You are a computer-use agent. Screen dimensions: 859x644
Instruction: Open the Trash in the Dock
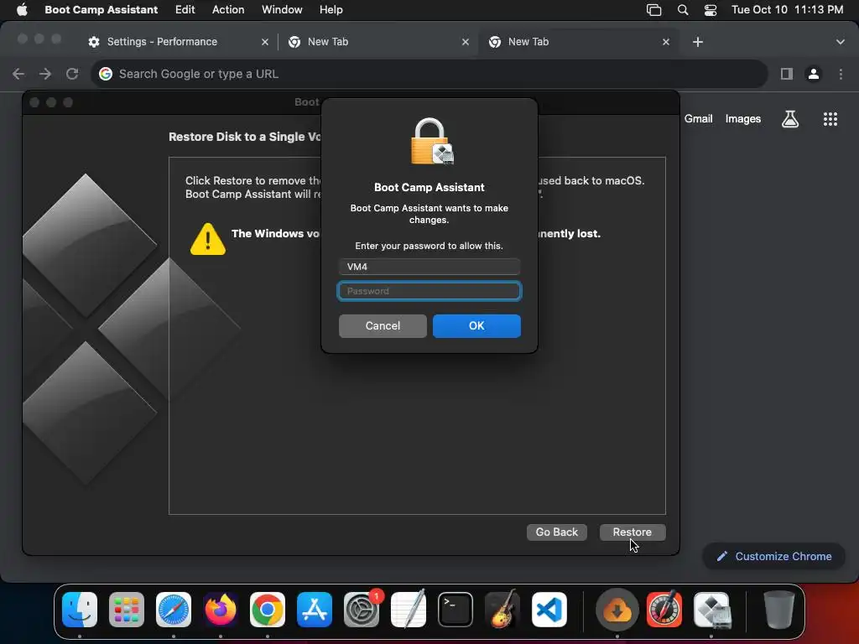point(779,610)
